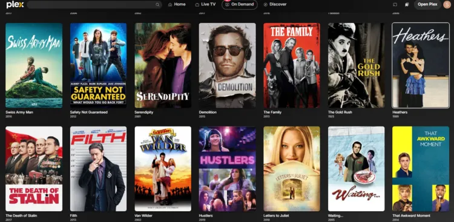The height and width of the screenshot is (222, 454).
Task: Focus the search input field
Action: (94, 5)
